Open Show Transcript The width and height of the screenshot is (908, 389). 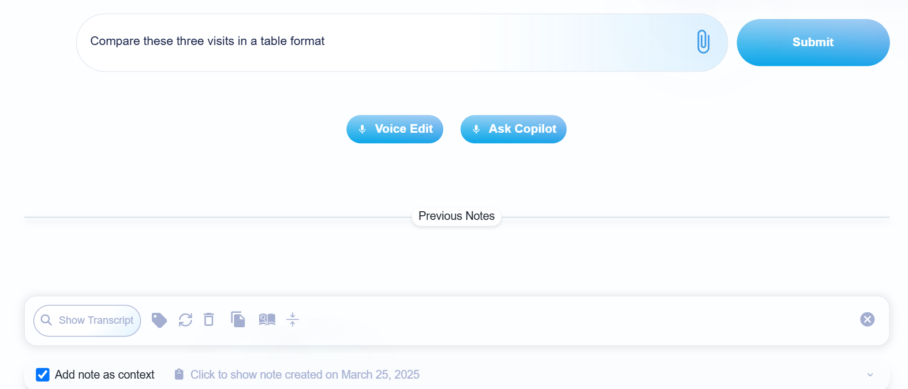(95, 320)
